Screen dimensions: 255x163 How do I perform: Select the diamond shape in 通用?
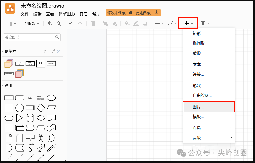tap(41, 108)
